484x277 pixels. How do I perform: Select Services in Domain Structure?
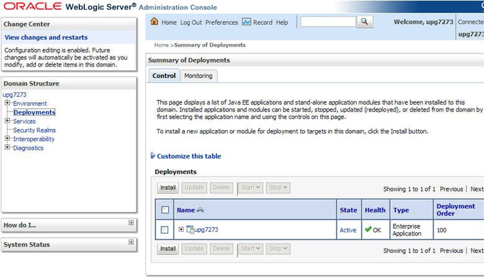point(24,121)
